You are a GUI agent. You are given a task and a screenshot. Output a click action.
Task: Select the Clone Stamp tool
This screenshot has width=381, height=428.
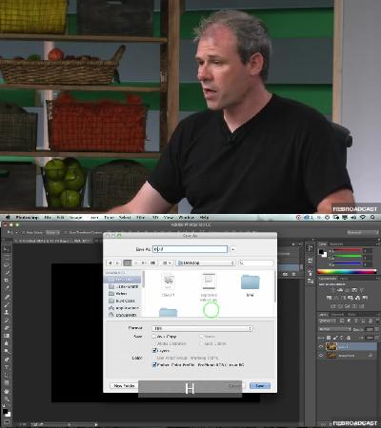[x=7, y=312]
